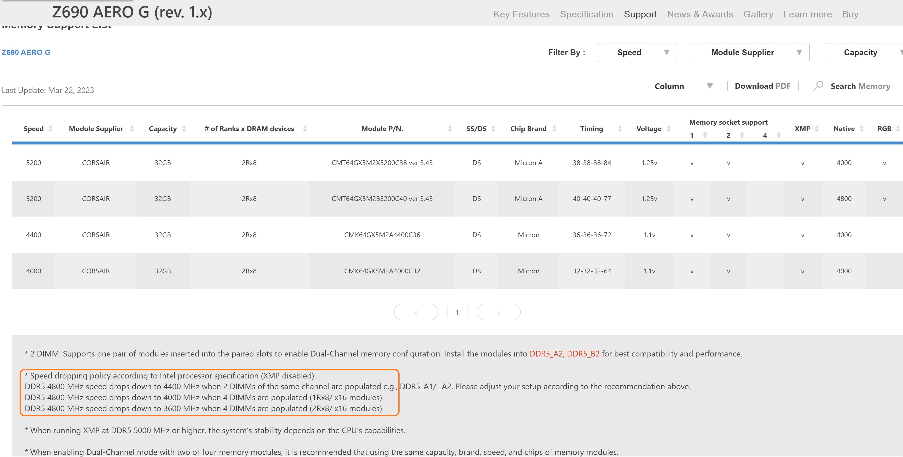Select page 1 in the pagination
The height and width of the screenshot is (457, 903).
[x=458, y=312]
